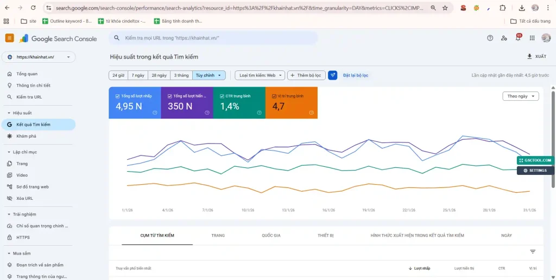Screen dimensions: 556x280
Task: Click the browser address bar URL
Action: pyautogui.click(x=239, y=8)
